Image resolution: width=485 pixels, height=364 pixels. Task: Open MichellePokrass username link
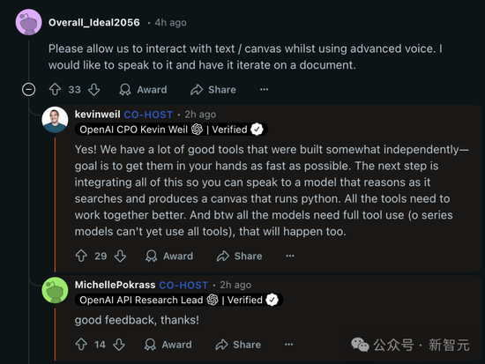(x=115, y=285)
